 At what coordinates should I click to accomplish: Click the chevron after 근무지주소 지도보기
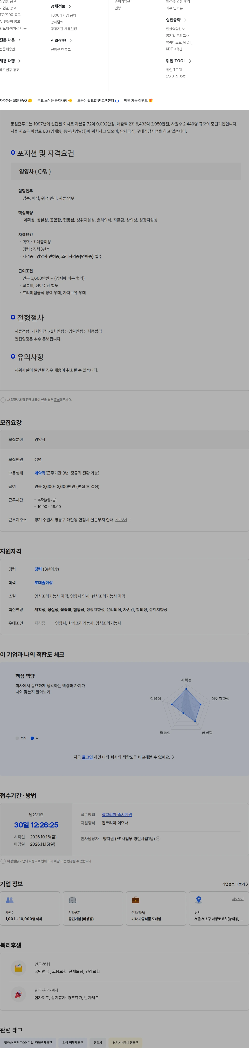pyautogui.click(x=130, y=520)
